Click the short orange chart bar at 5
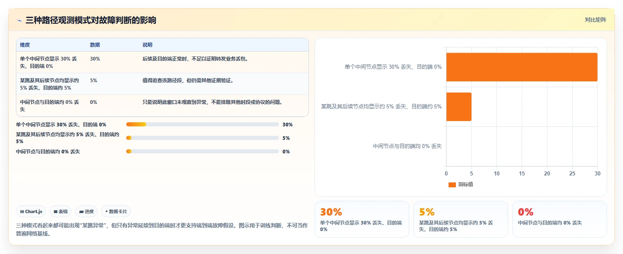Viewport: 623px width, 254px height. (459, 107)
